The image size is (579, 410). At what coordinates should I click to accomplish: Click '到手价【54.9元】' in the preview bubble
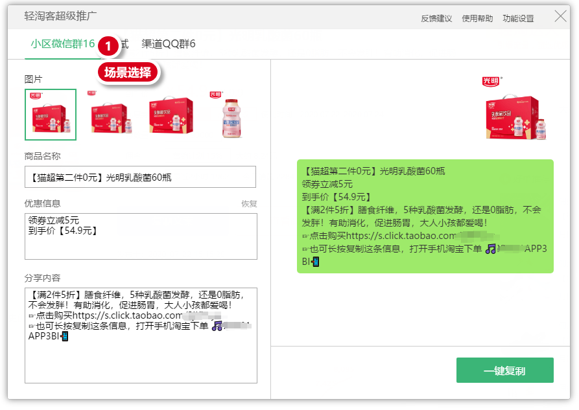coord(337,197)
